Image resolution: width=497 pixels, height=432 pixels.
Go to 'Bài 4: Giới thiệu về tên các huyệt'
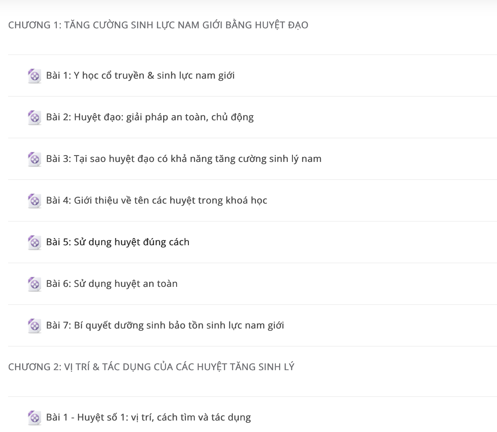click(157, 200)
